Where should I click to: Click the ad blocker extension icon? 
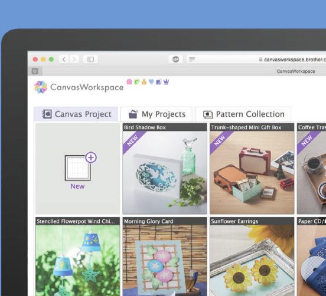pyautogui.click(x=175, y=60)
